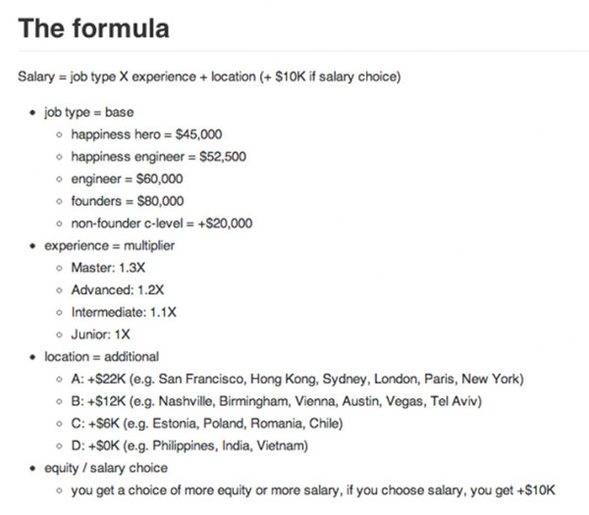The height and width of the screenshot is (515, 589).
Task: Click location C +$6K Estonia line
Action: [x=206, y=424]
